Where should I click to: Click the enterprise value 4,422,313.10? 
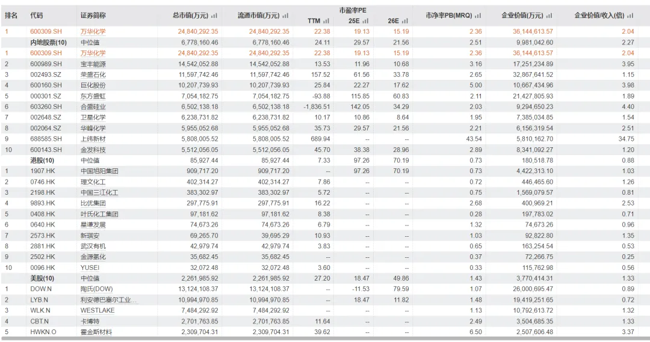pyautogui.click(x=534, y=171)
